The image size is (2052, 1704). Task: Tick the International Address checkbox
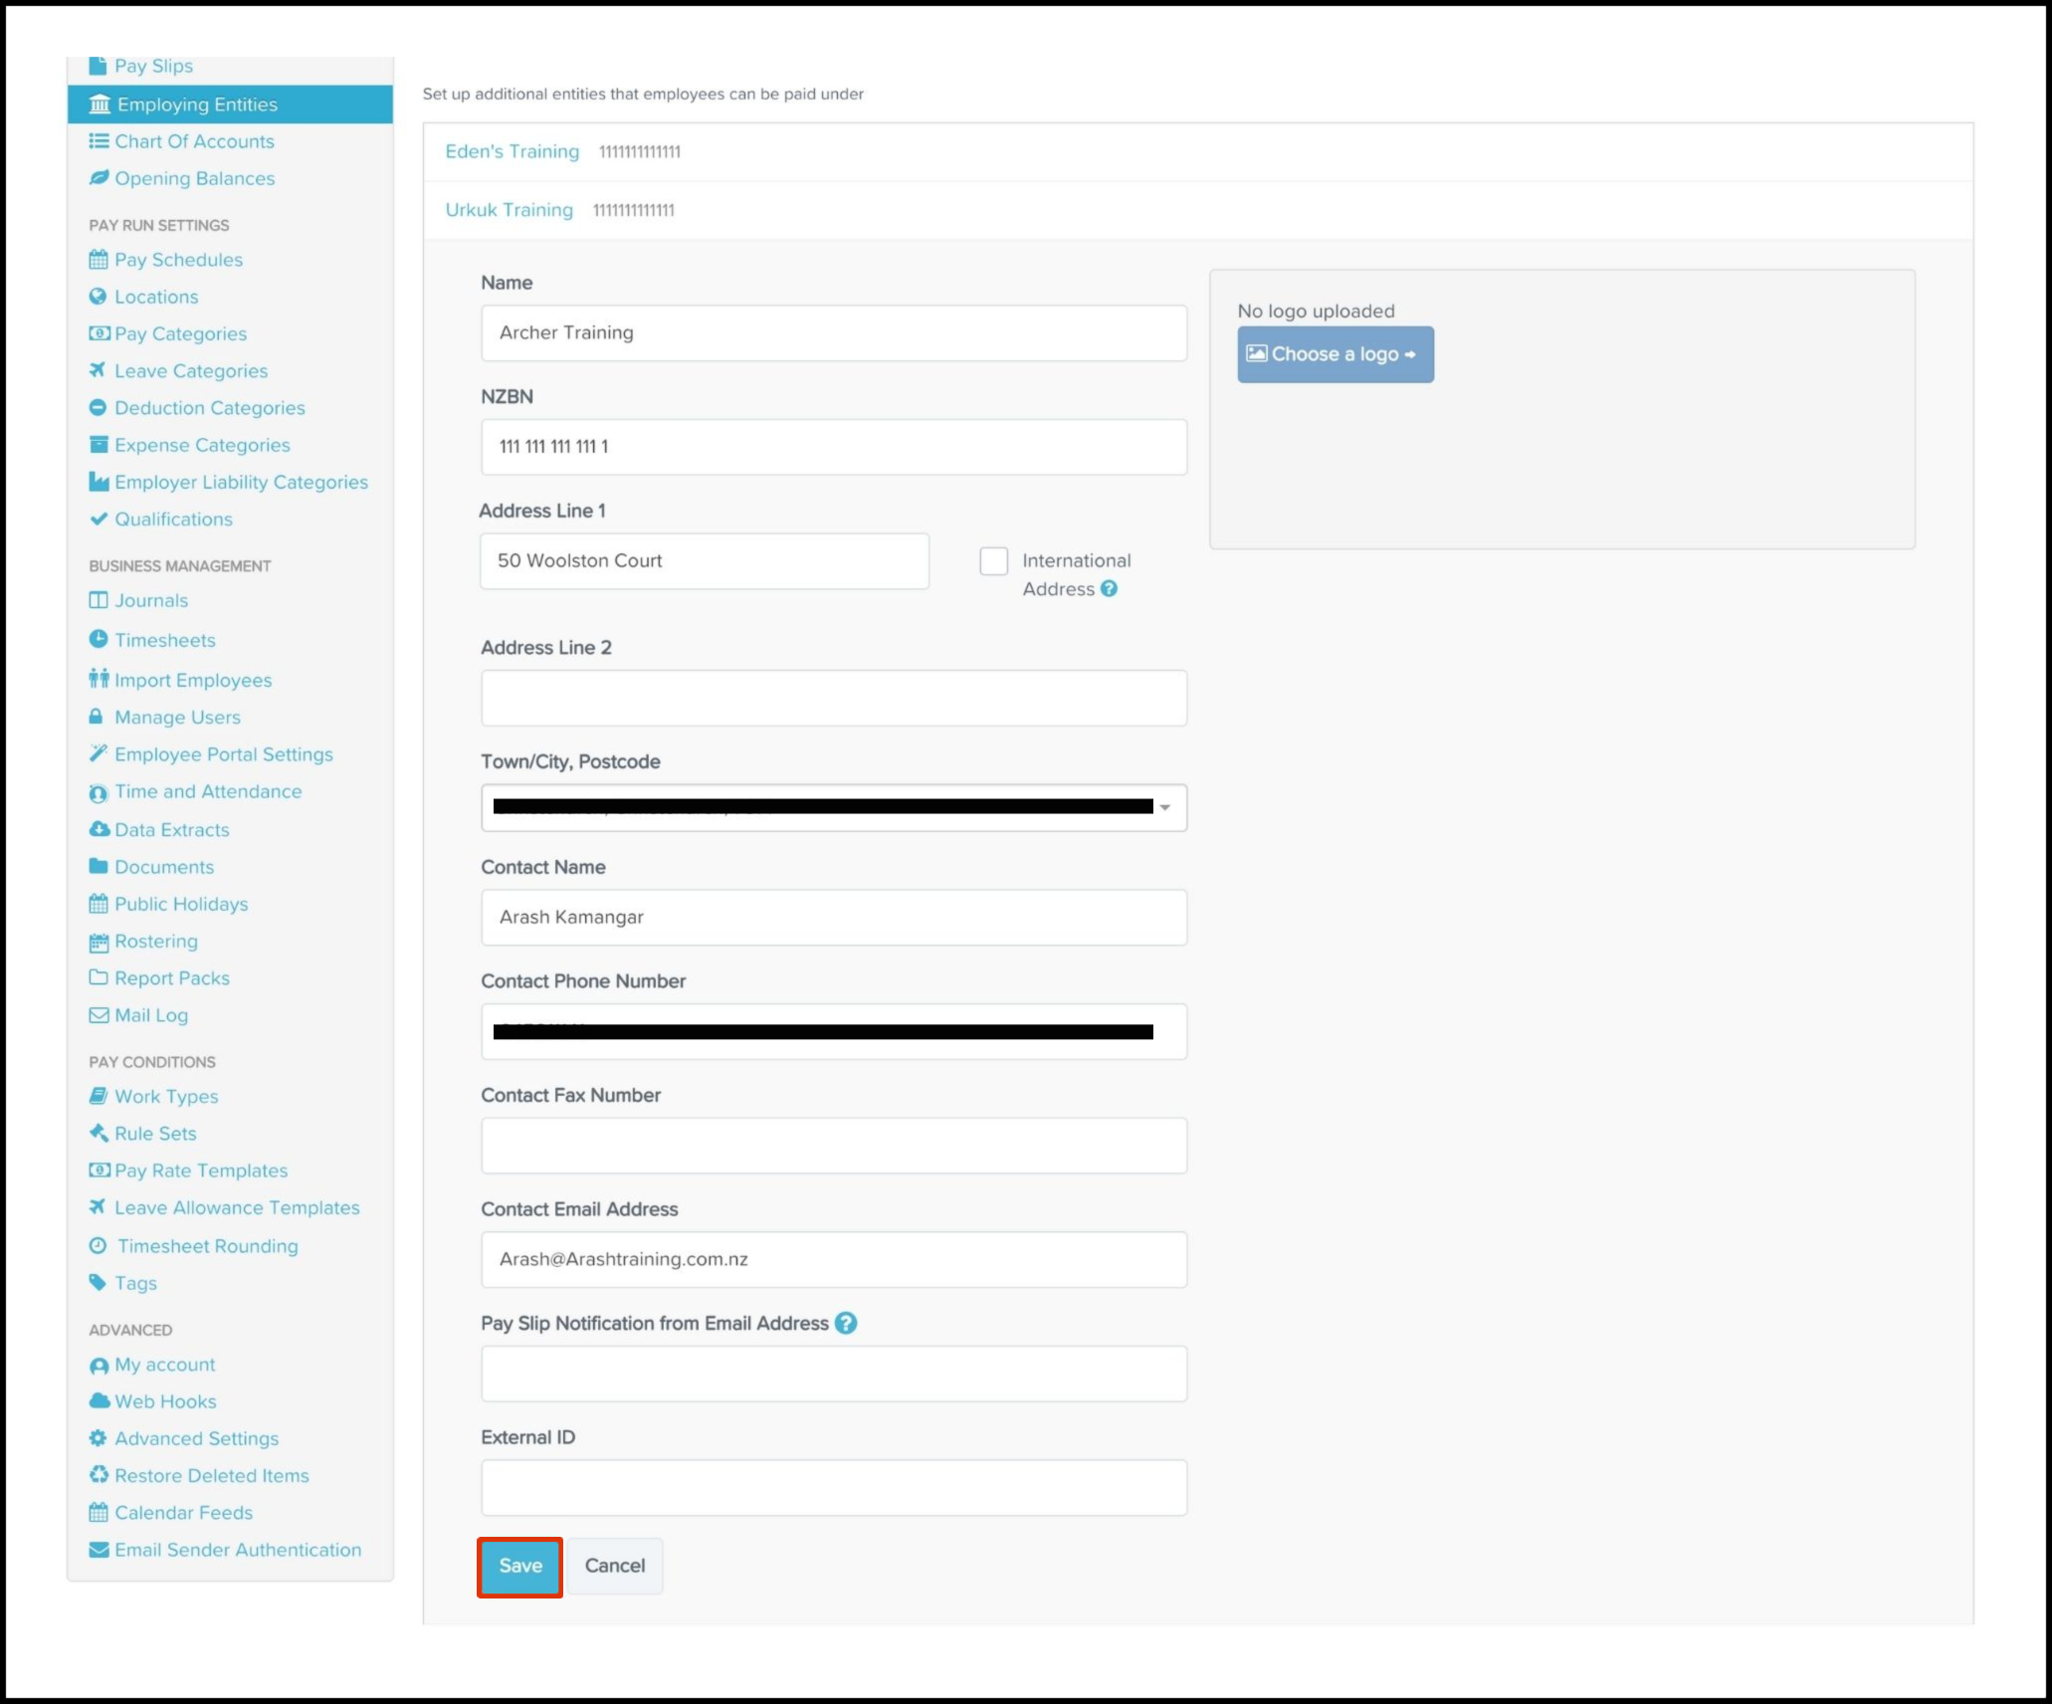[x=993, y=561]
